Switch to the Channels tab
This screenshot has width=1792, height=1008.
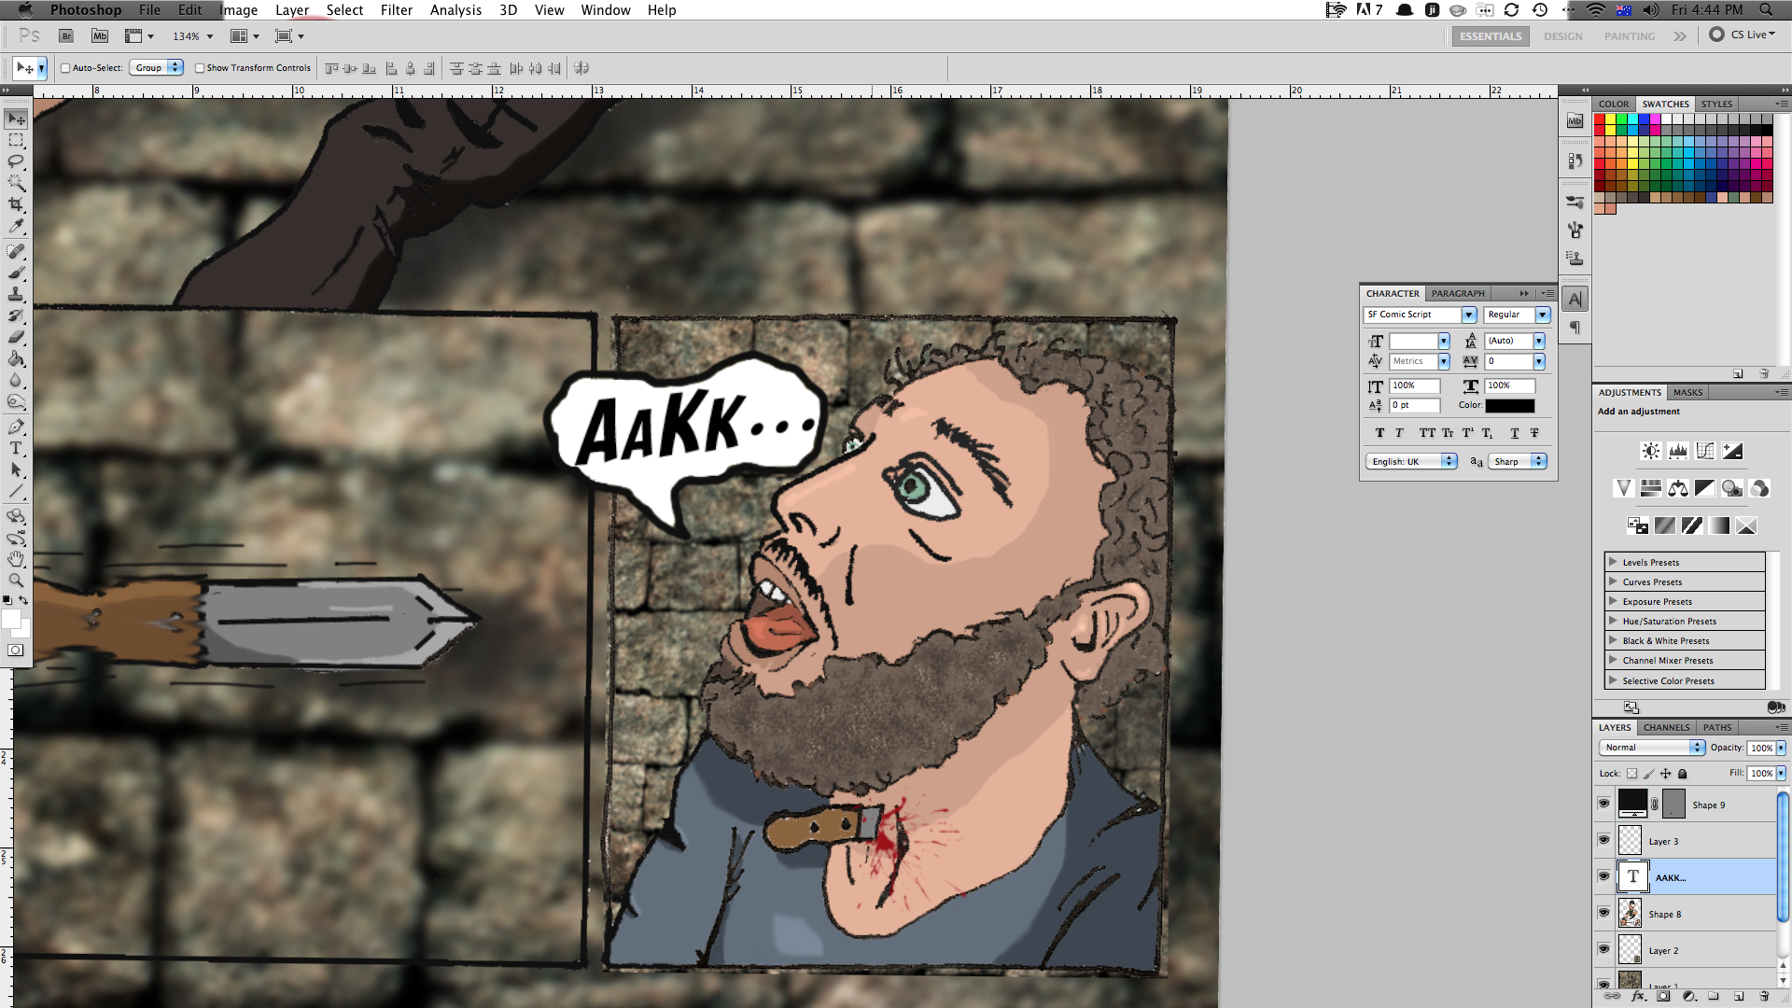coord(1666,728)
